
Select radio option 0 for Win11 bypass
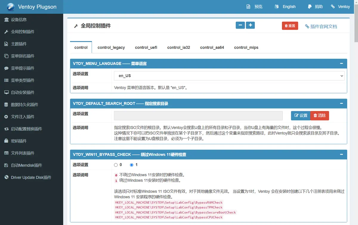click(116, 165)
